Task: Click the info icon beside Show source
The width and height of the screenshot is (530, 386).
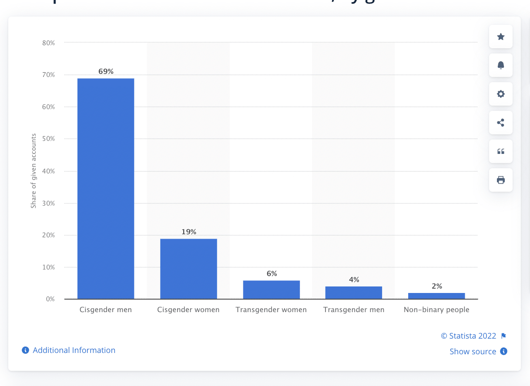Action: pos(504,351)
